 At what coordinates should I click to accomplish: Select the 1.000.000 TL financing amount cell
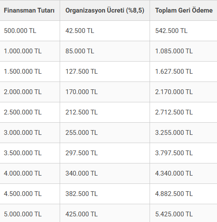coord(30,51)
